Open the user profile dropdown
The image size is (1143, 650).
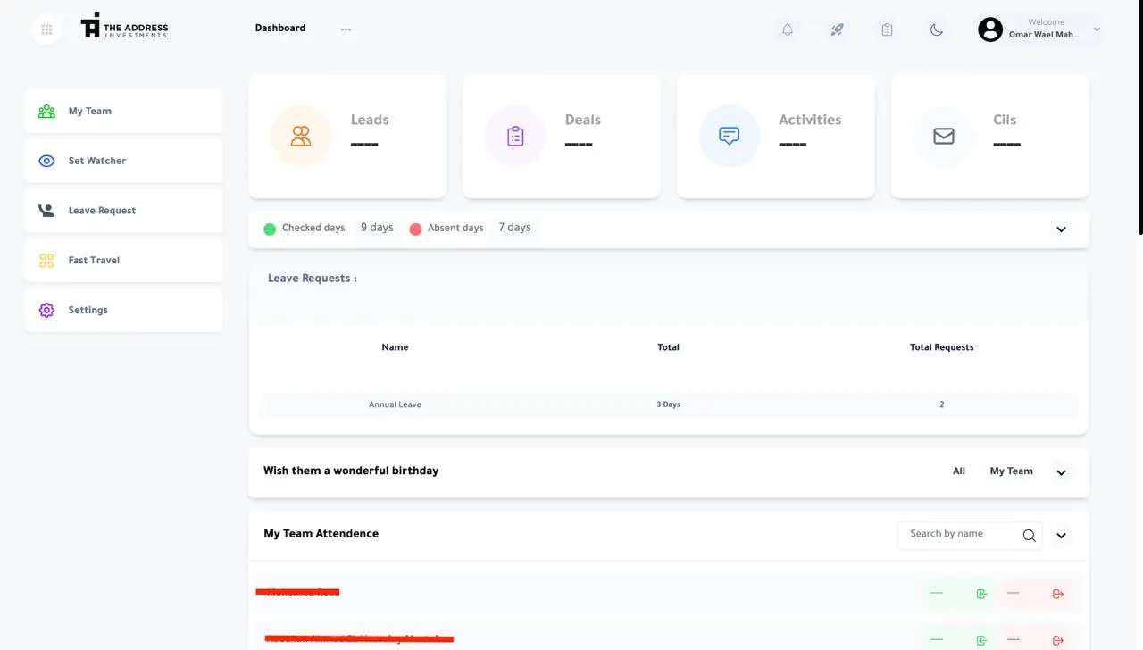[1097, 29]
